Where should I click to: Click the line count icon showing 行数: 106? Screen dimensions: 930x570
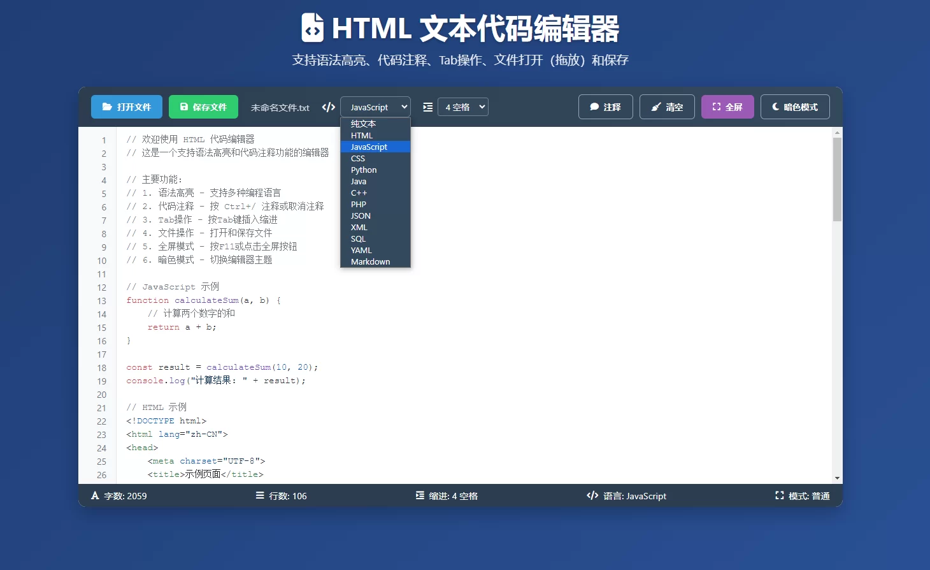coord(259,495)
